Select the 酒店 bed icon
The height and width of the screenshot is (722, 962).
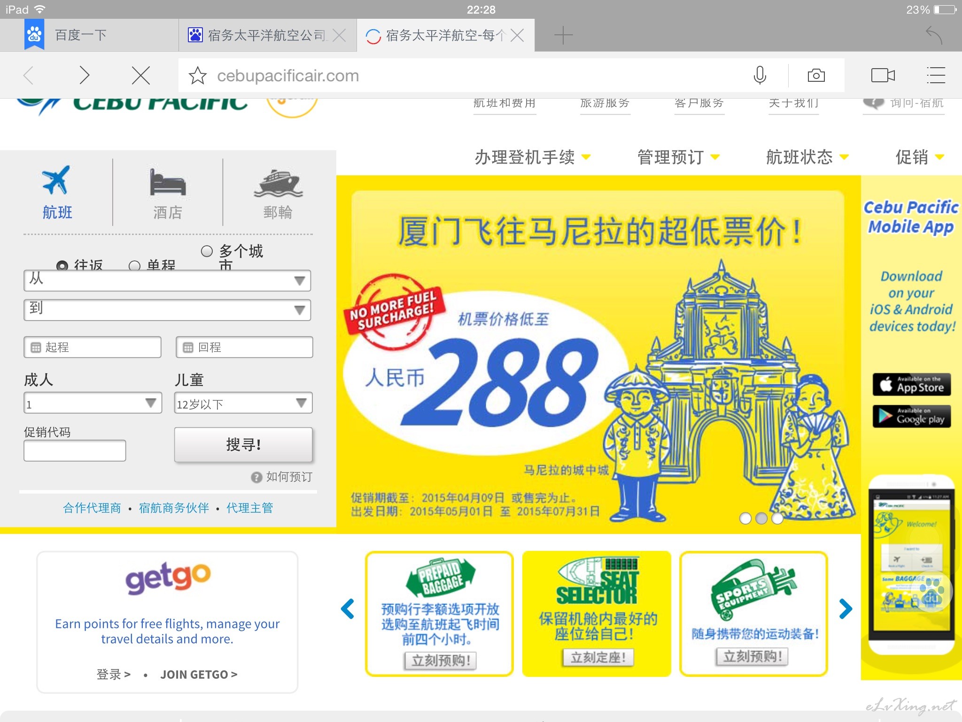click(x=168, y=182)
